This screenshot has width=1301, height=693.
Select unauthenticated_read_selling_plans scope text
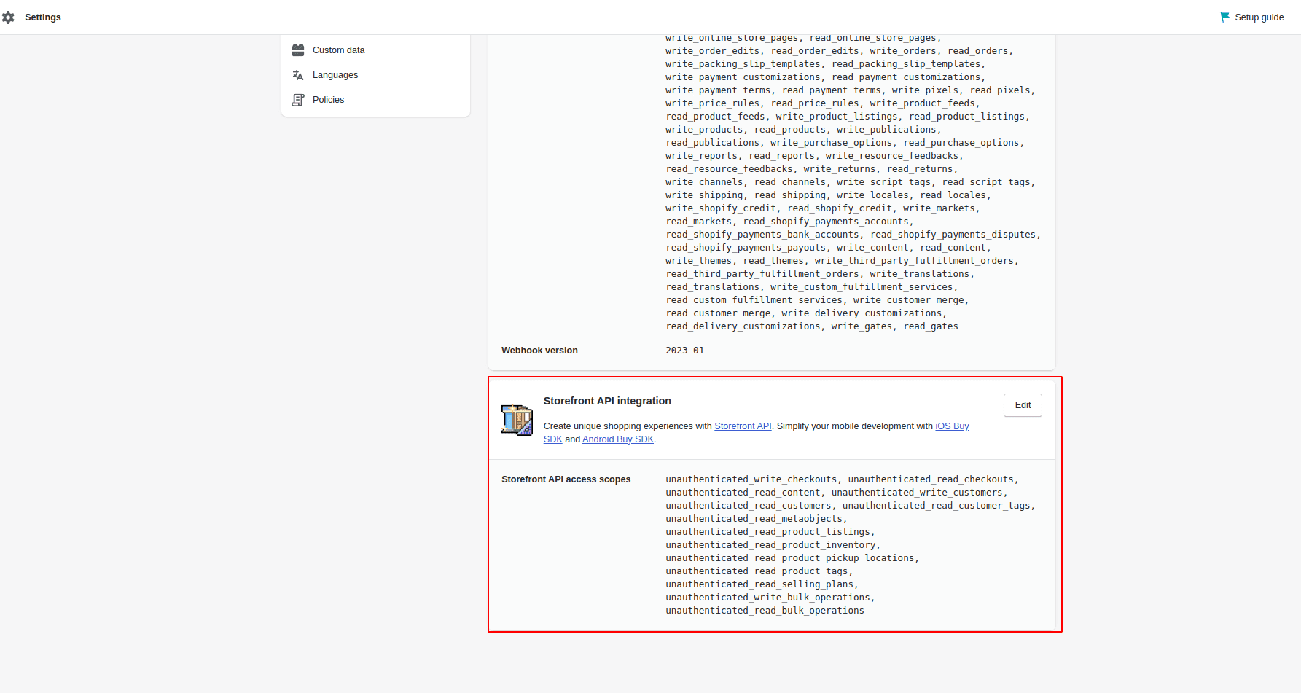(759, 584)
